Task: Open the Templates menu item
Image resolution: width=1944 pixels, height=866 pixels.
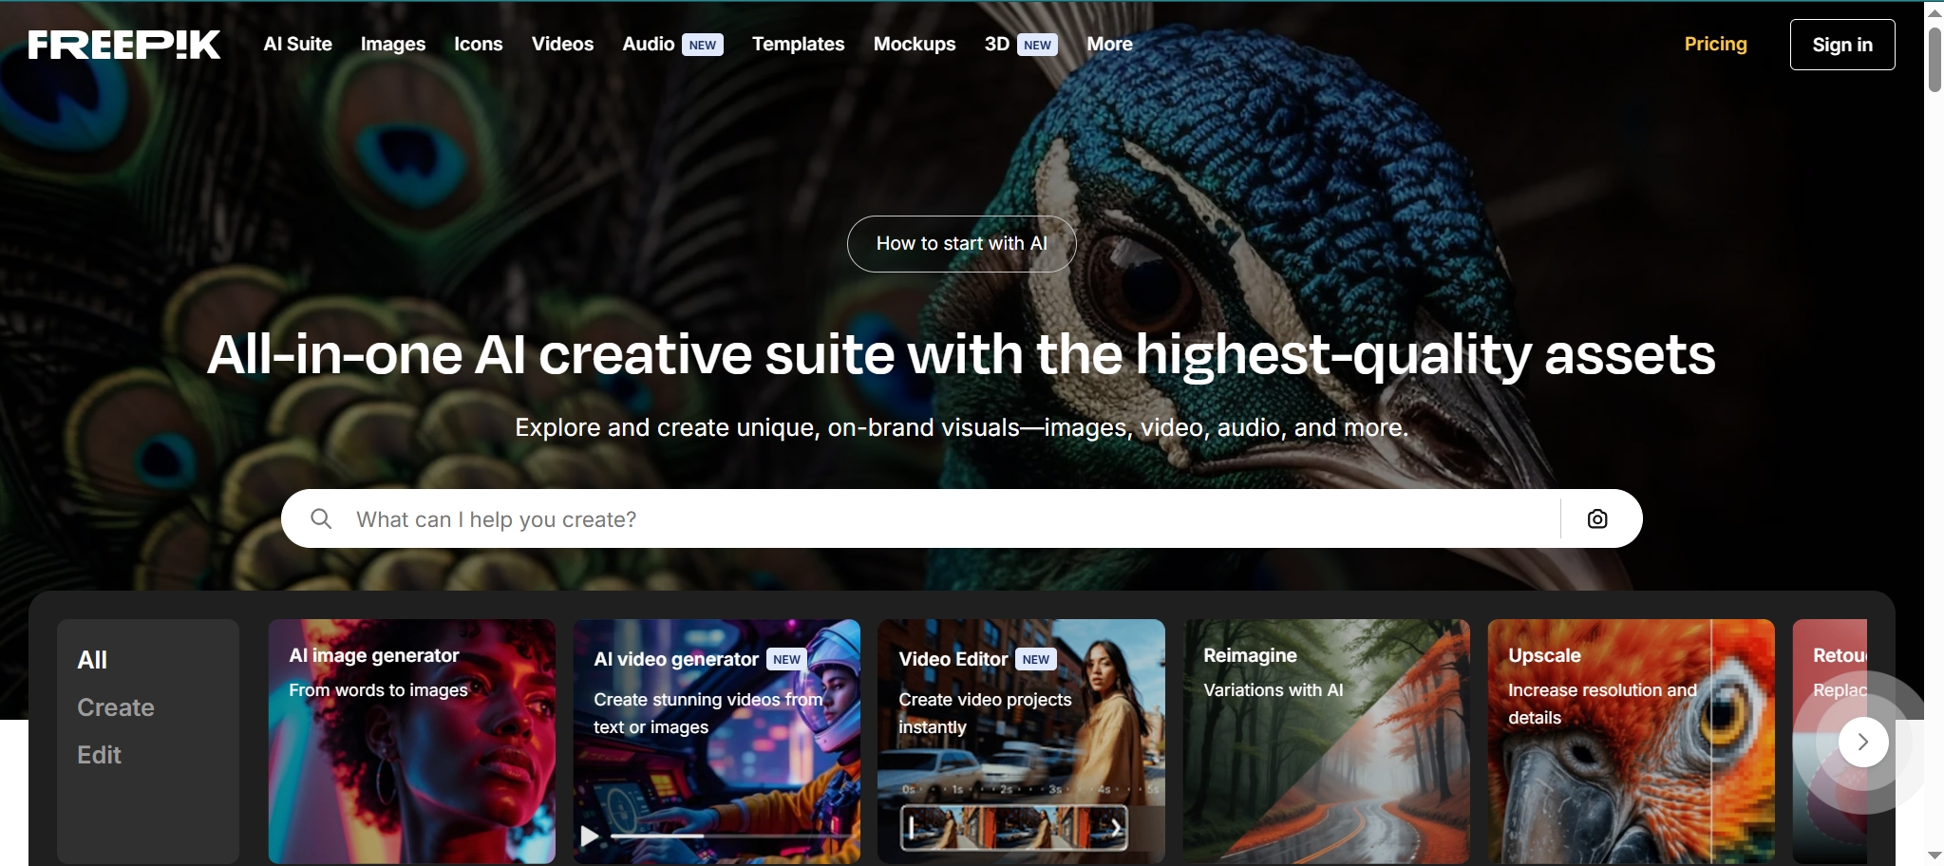Action: coord(798,44)
